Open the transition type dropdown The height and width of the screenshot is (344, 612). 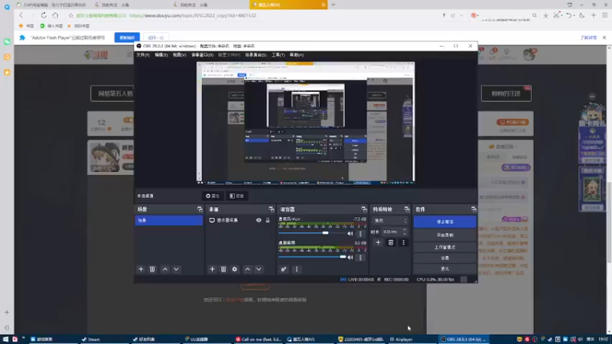tap(390, 221)
